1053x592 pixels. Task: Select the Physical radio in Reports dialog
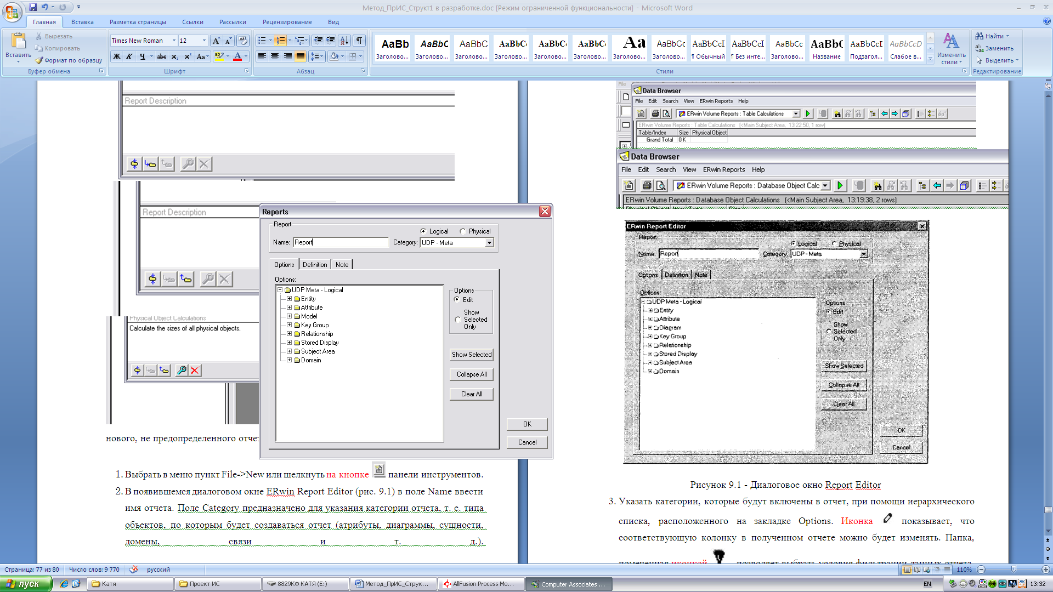pyautogui.click(x=462, y=231)
